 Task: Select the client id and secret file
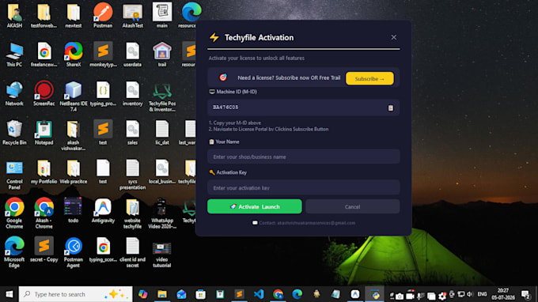click(x=132, y=252)
